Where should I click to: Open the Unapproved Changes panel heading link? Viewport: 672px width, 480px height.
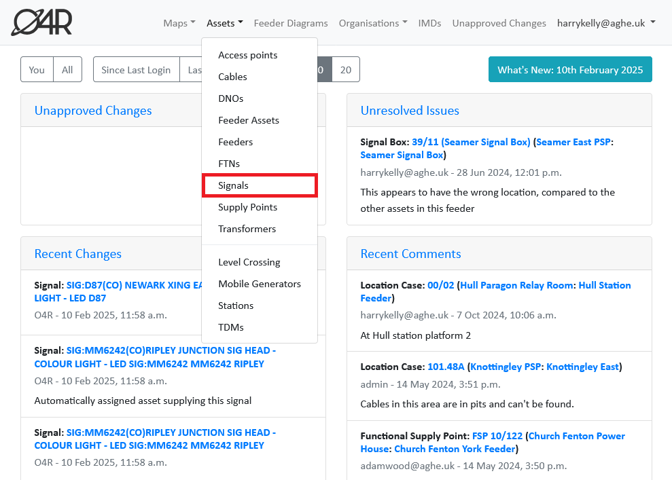click(x=93, y=111)
